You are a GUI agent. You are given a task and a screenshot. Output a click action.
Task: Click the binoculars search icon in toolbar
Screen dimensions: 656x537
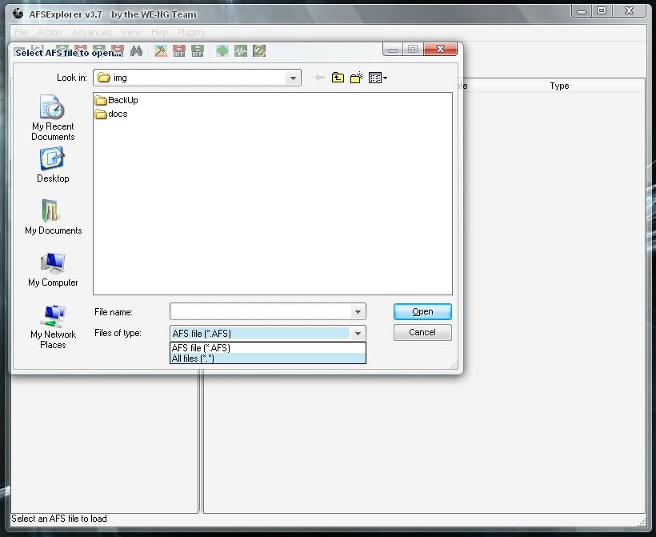point(136,51)
